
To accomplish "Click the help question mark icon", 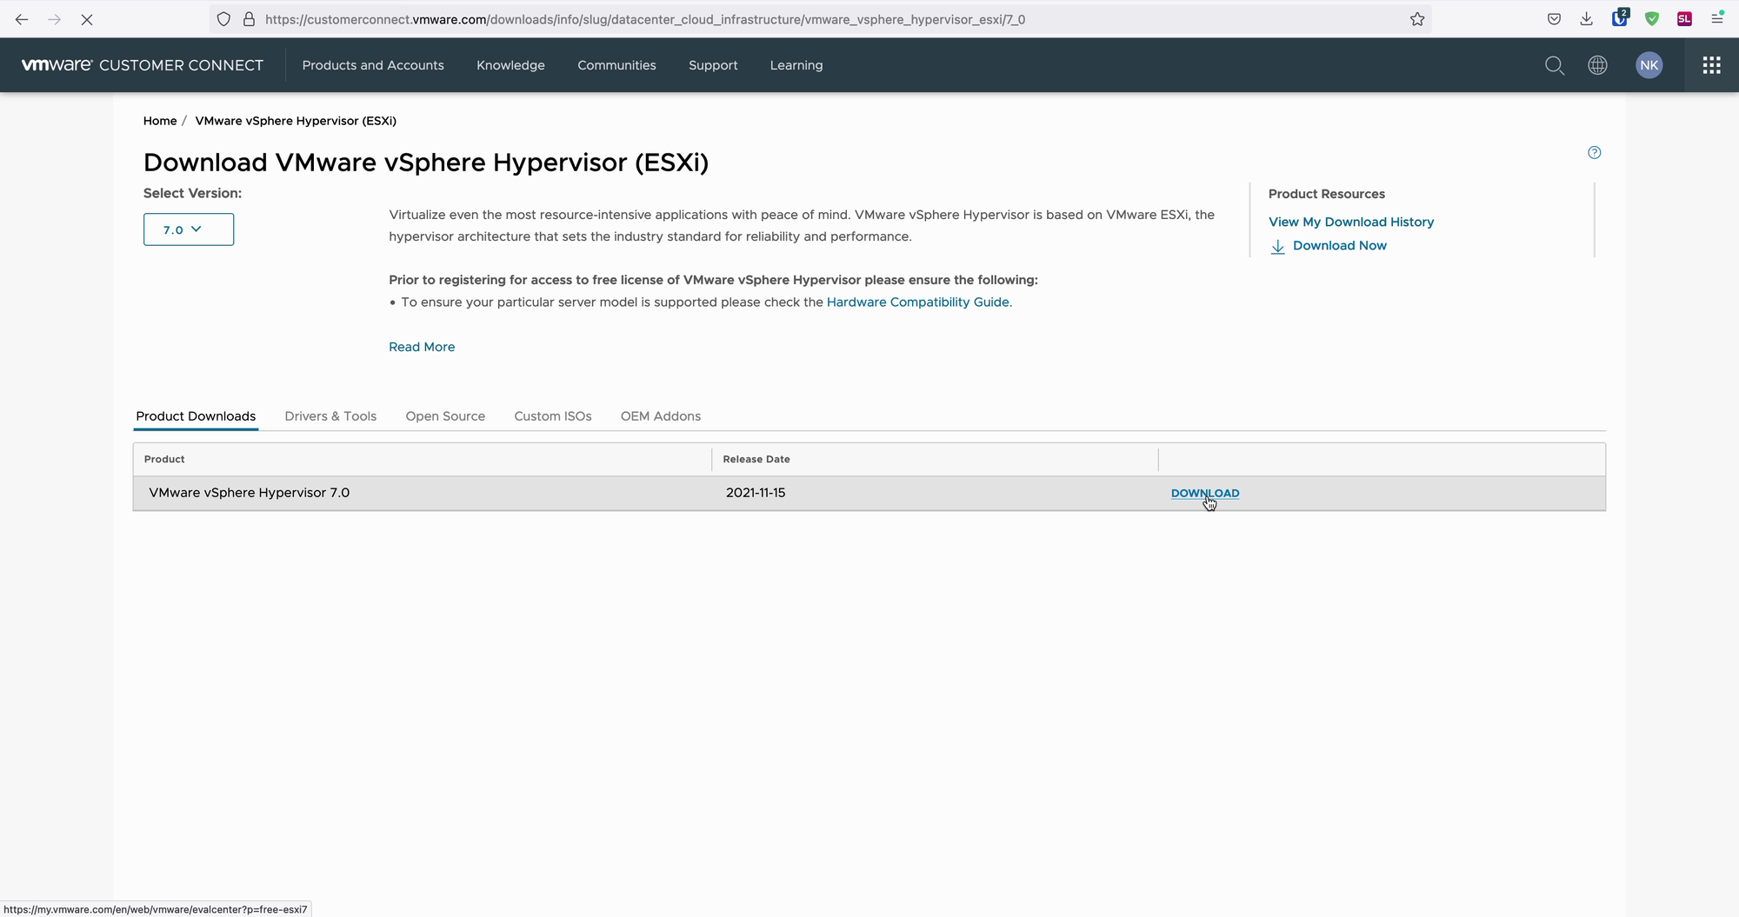I will click(1594, 153).
